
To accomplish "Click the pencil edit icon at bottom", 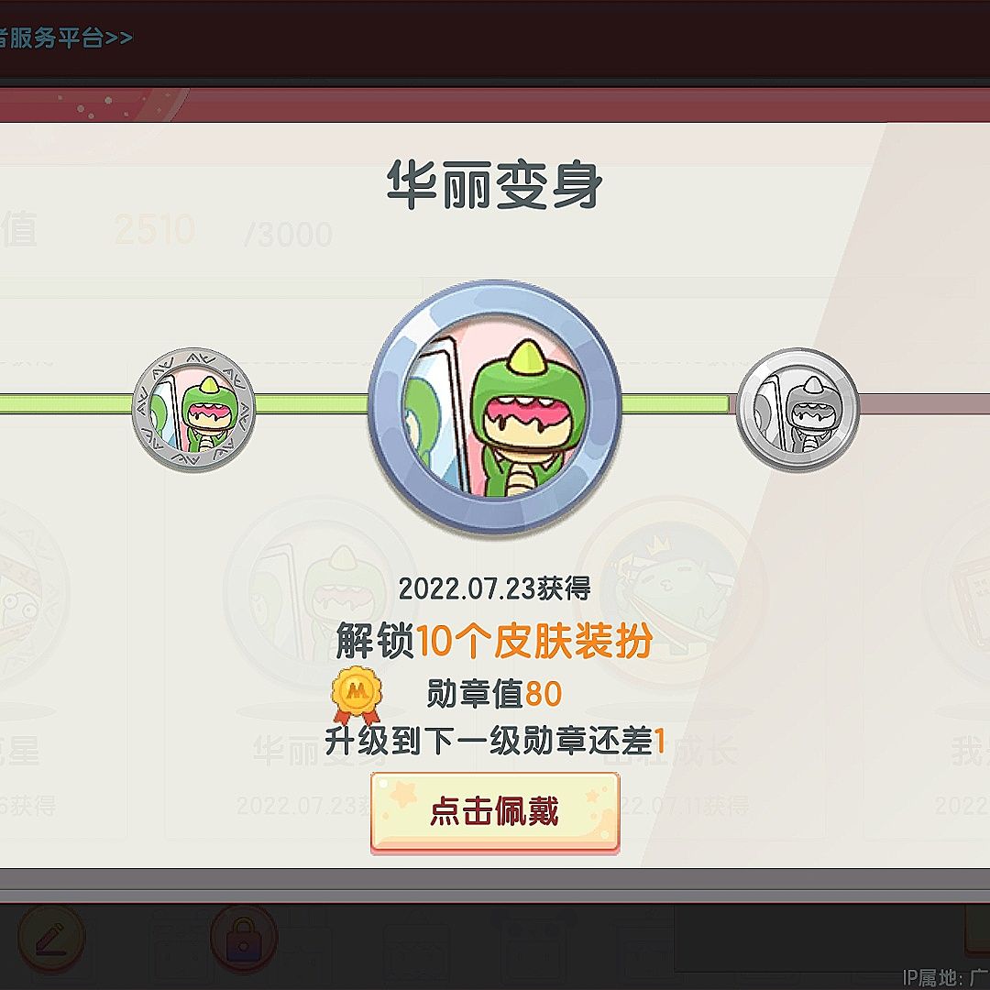I will tap(51, 939).
